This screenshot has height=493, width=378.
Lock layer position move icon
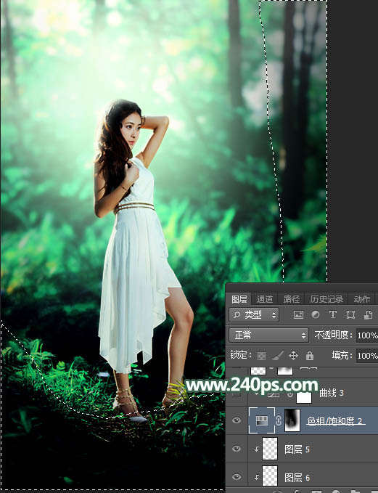pyautogui.click(x=294, y=356)
